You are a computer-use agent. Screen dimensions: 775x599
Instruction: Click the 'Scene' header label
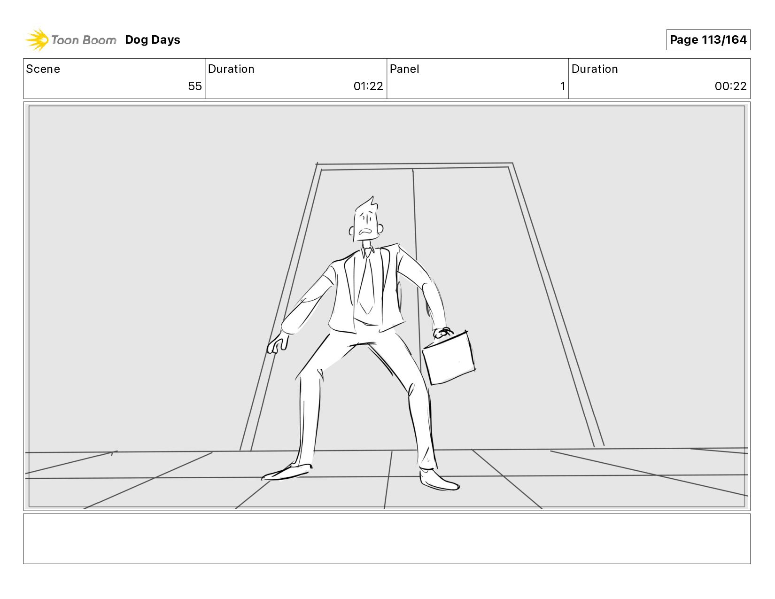click(x=43, y=69)
